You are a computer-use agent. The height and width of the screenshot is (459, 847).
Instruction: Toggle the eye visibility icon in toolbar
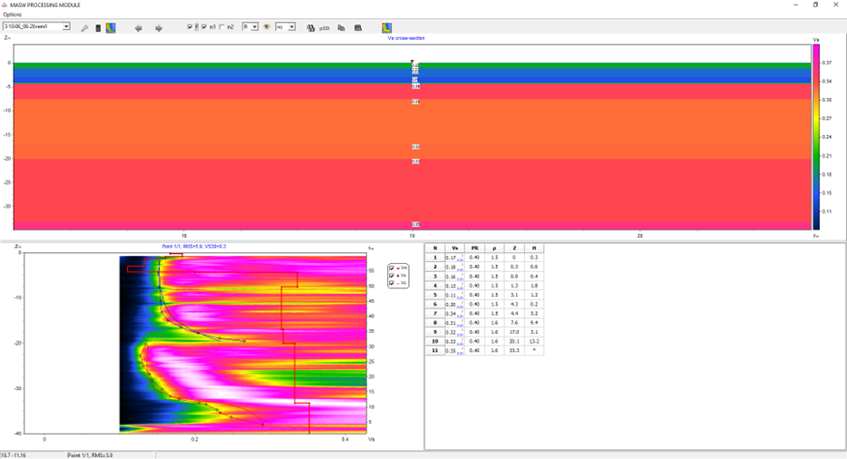point(267,27)
